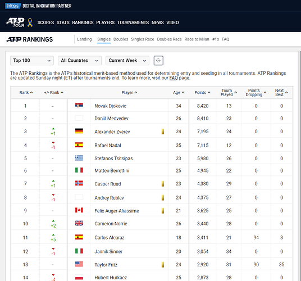Sort table by Player column
301x281 pixels.
(129, 93)
